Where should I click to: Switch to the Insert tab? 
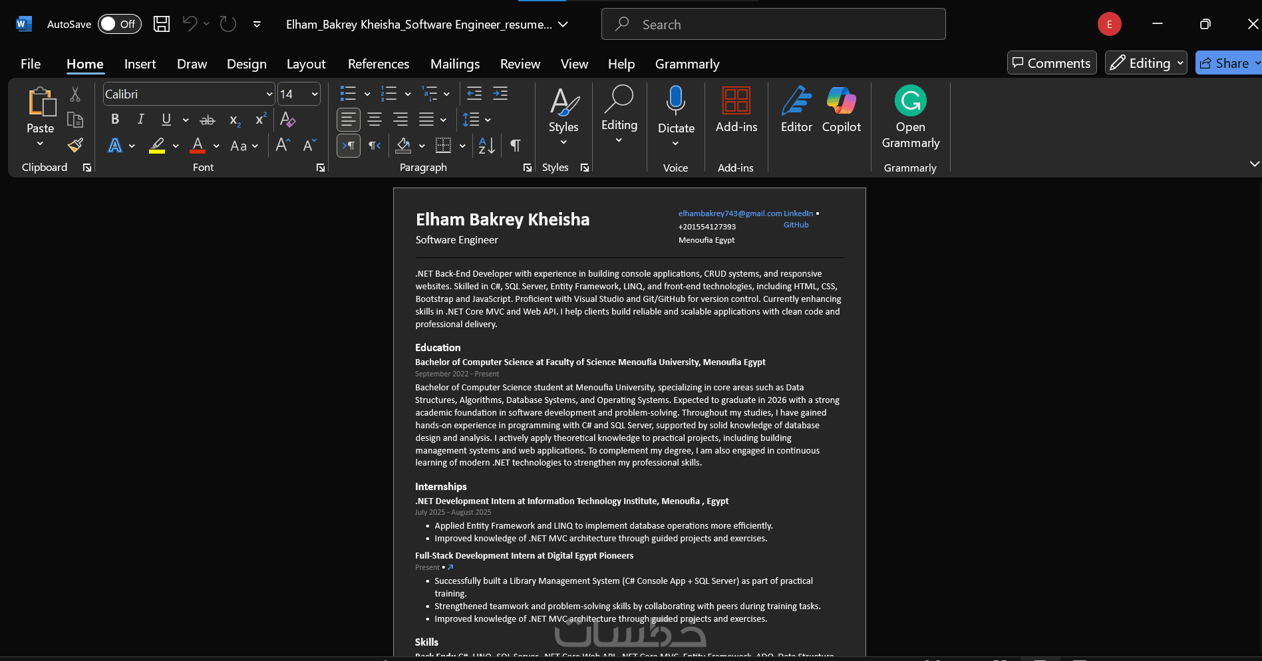pos(140,64)
